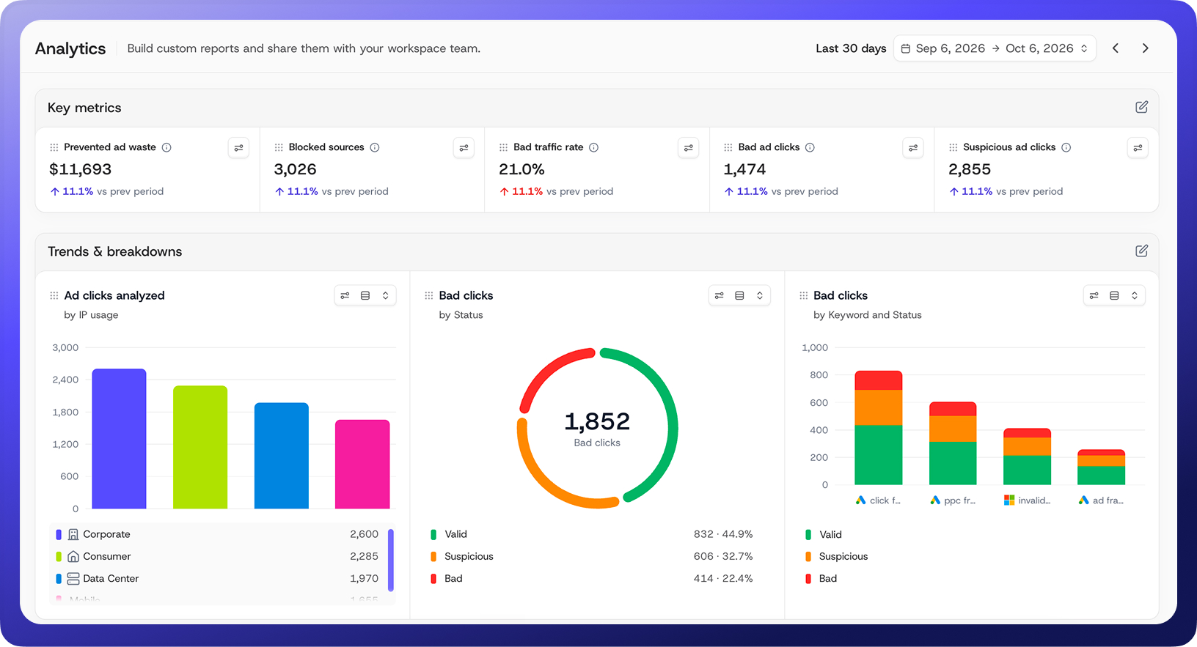Open settings for Suspicious ad clicks card
The image size is (1197, 647).
[x=1138, y=148]
